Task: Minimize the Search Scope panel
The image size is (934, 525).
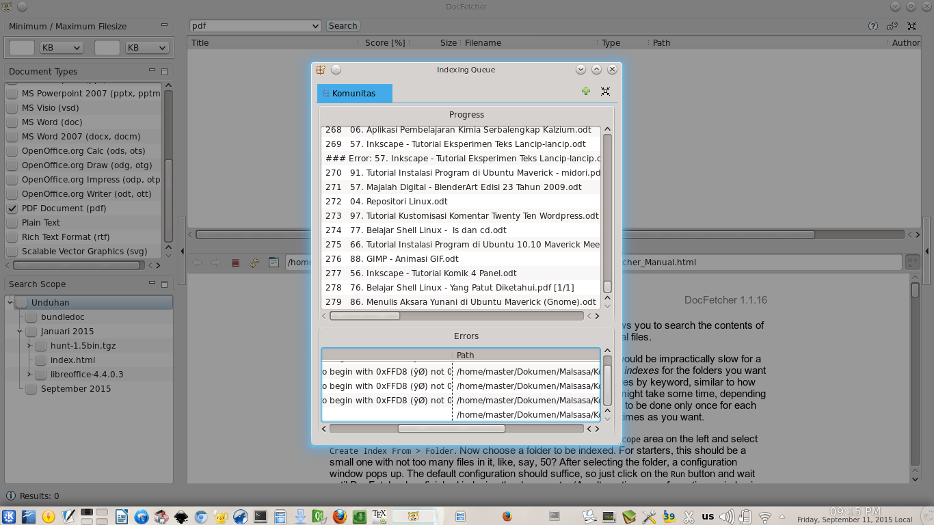Action: point(152,283)
